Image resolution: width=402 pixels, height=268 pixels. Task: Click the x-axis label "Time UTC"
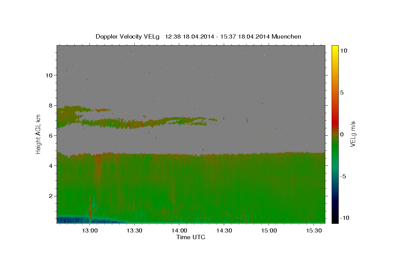click(x=191, y=237)
